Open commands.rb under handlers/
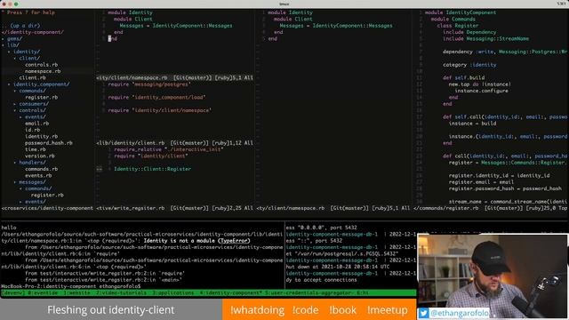This screenshot has width=569, height=320. 42,169
